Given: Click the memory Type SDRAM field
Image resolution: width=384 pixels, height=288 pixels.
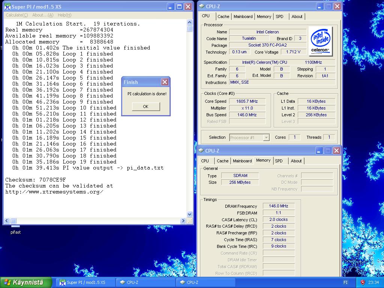Looking at the screenshot, I should tap(240, 175).
